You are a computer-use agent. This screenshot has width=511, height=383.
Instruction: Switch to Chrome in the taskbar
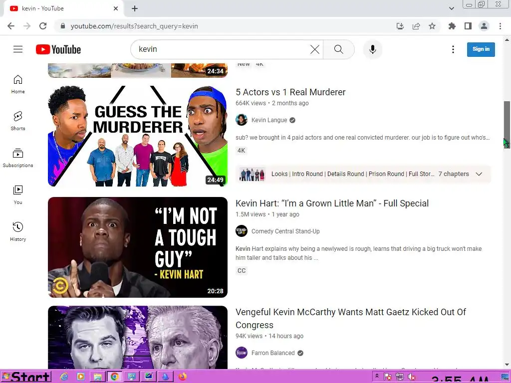coord(114,377)
